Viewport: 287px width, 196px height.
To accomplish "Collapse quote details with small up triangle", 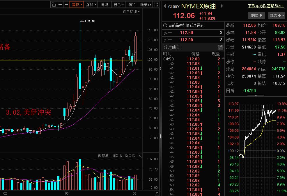I will 256,95.
